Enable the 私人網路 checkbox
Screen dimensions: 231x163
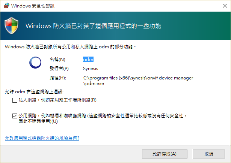pyautogui.click(x=15, y=100)
